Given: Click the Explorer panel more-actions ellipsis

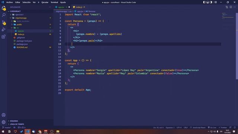Looking at the screenshot, I should [x=50, y=7].
